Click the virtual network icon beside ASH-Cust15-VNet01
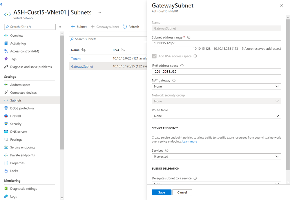This screenshot has height=200, width=290. pos(8,13)
